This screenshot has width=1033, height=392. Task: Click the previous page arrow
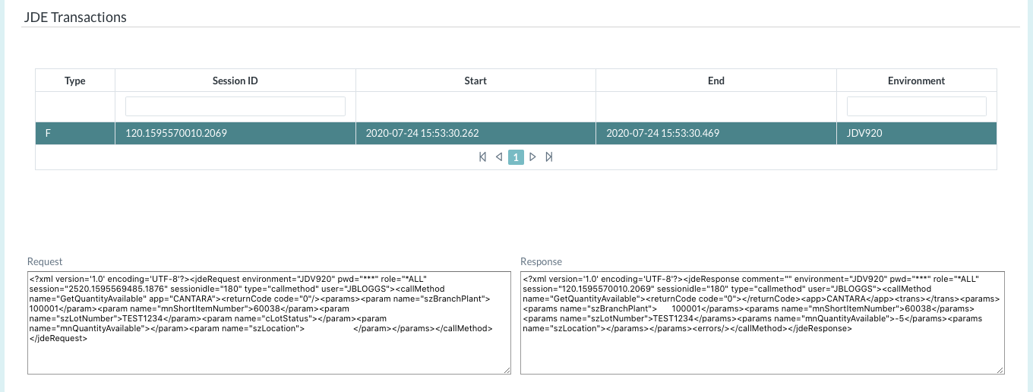point(499,157)
